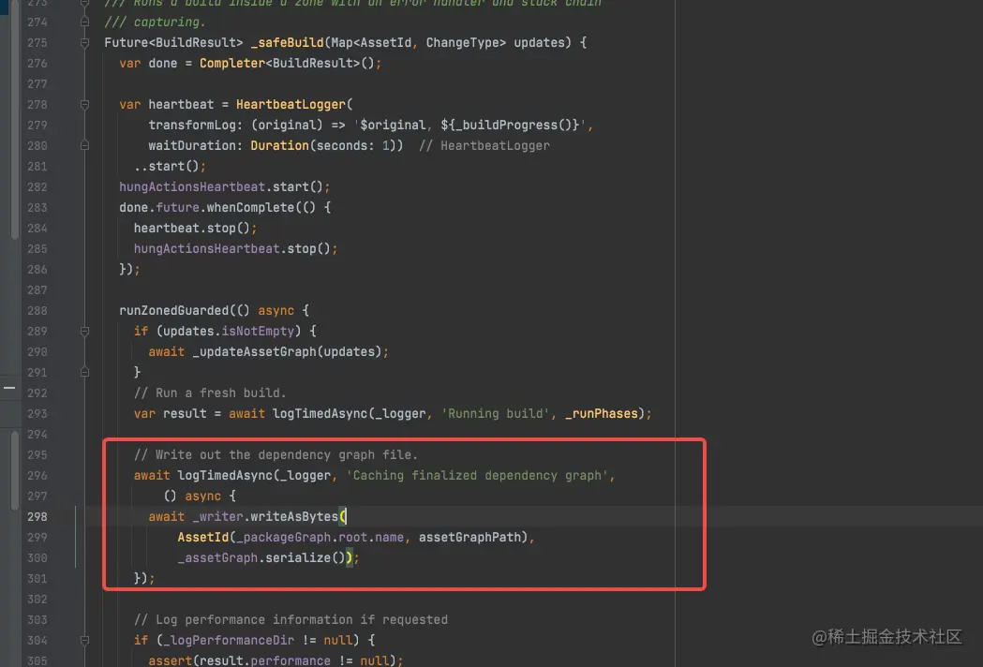Click AssetId constructor on line 299
The width and height of the screenshot is (983, 667).
pos(203,537)
